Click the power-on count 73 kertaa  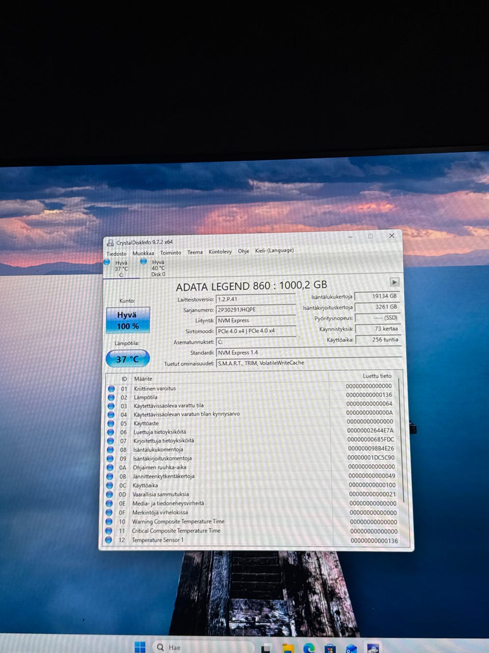click(x=378, y=329)
